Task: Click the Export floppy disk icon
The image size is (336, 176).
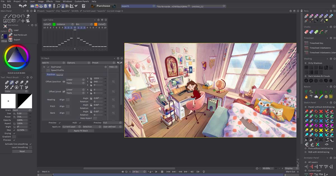Action: coord(10,40)
